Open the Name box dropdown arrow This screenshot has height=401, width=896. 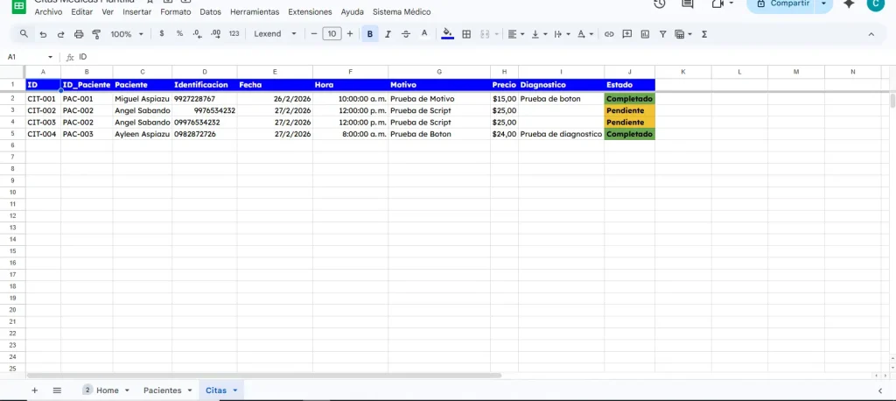(50, 57)
